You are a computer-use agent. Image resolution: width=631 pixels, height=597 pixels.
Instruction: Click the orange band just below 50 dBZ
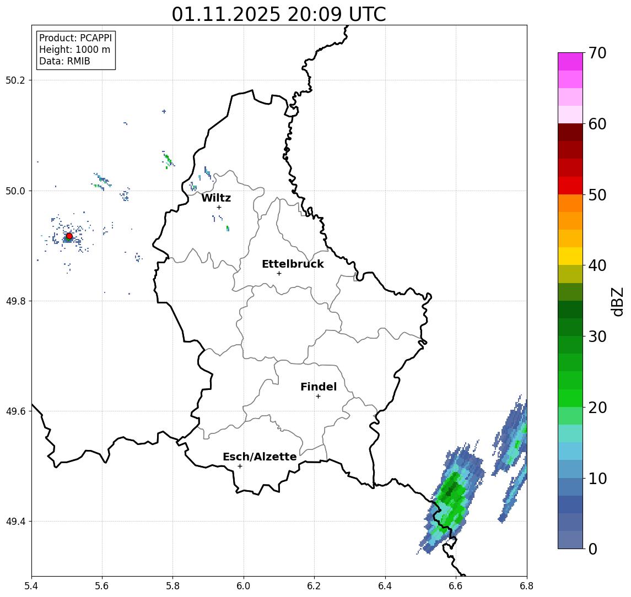(x=570, y=203)
